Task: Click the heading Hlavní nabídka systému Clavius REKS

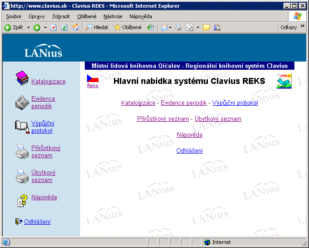Action: (189, 81)
